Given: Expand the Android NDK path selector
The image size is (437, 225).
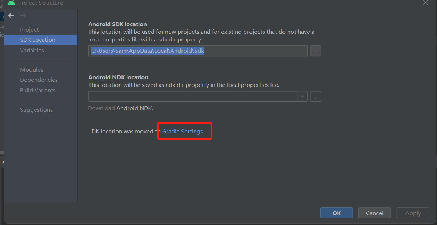Looking at the screenshot, I should [302, 96].
